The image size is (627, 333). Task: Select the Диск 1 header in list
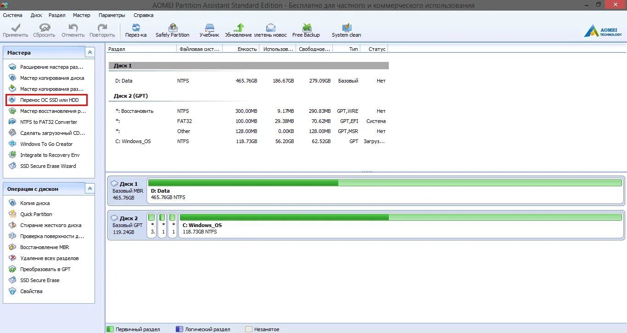coord(248,66)
